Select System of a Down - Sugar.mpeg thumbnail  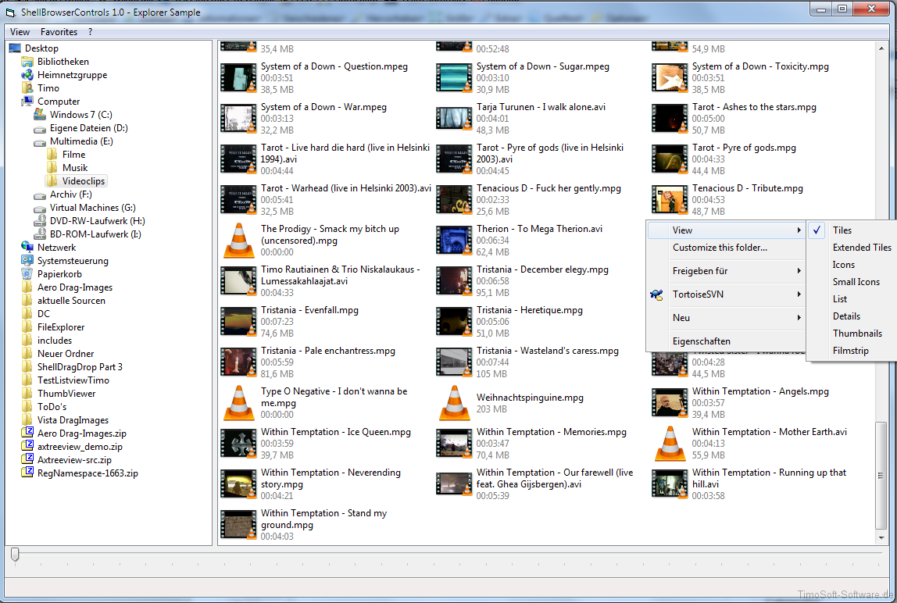(x=454, y=78)
